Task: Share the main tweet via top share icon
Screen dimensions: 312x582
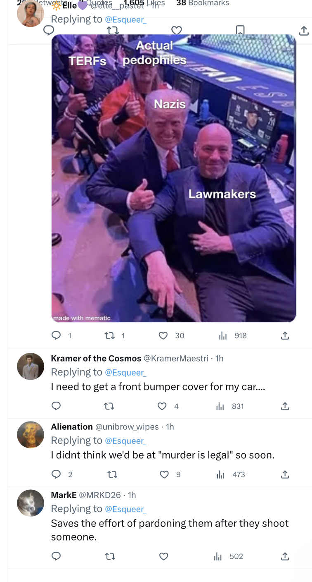Action: coord(303,30)
